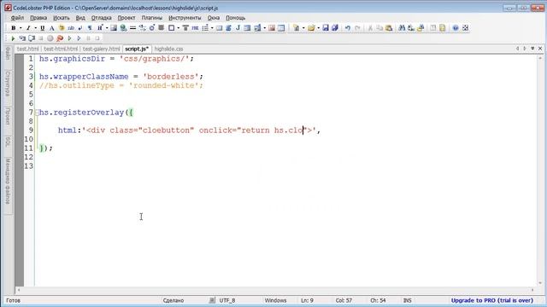This screenshot has height=307, width=547.
Task: Open the Проект side panel
Action: (x=8, y=116)
